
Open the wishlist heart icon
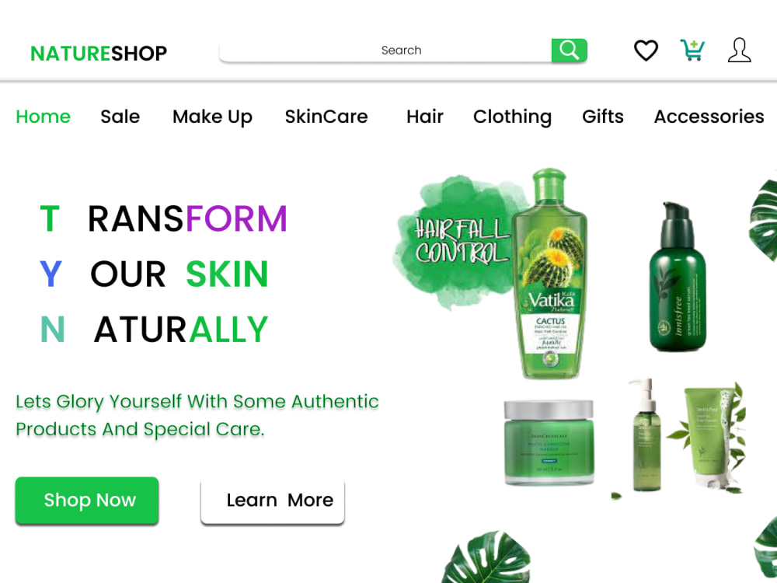pos(646,50)
